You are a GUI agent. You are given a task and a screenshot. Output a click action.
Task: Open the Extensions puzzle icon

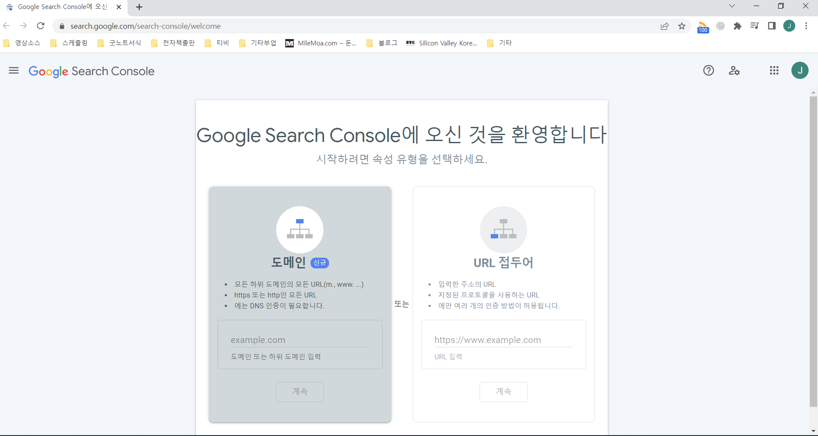click(x=737, y=26)
